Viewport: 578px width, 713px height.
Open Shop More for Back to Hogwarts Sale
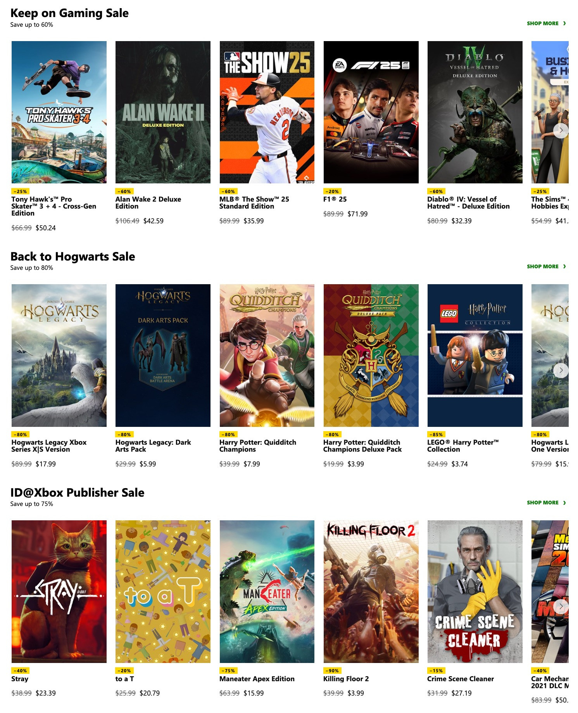point(546,266)
